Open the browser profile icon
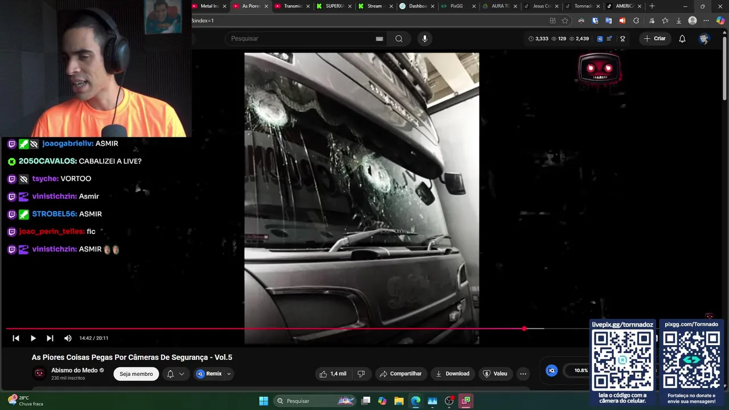The image size is (729, 410). [693, 20]
